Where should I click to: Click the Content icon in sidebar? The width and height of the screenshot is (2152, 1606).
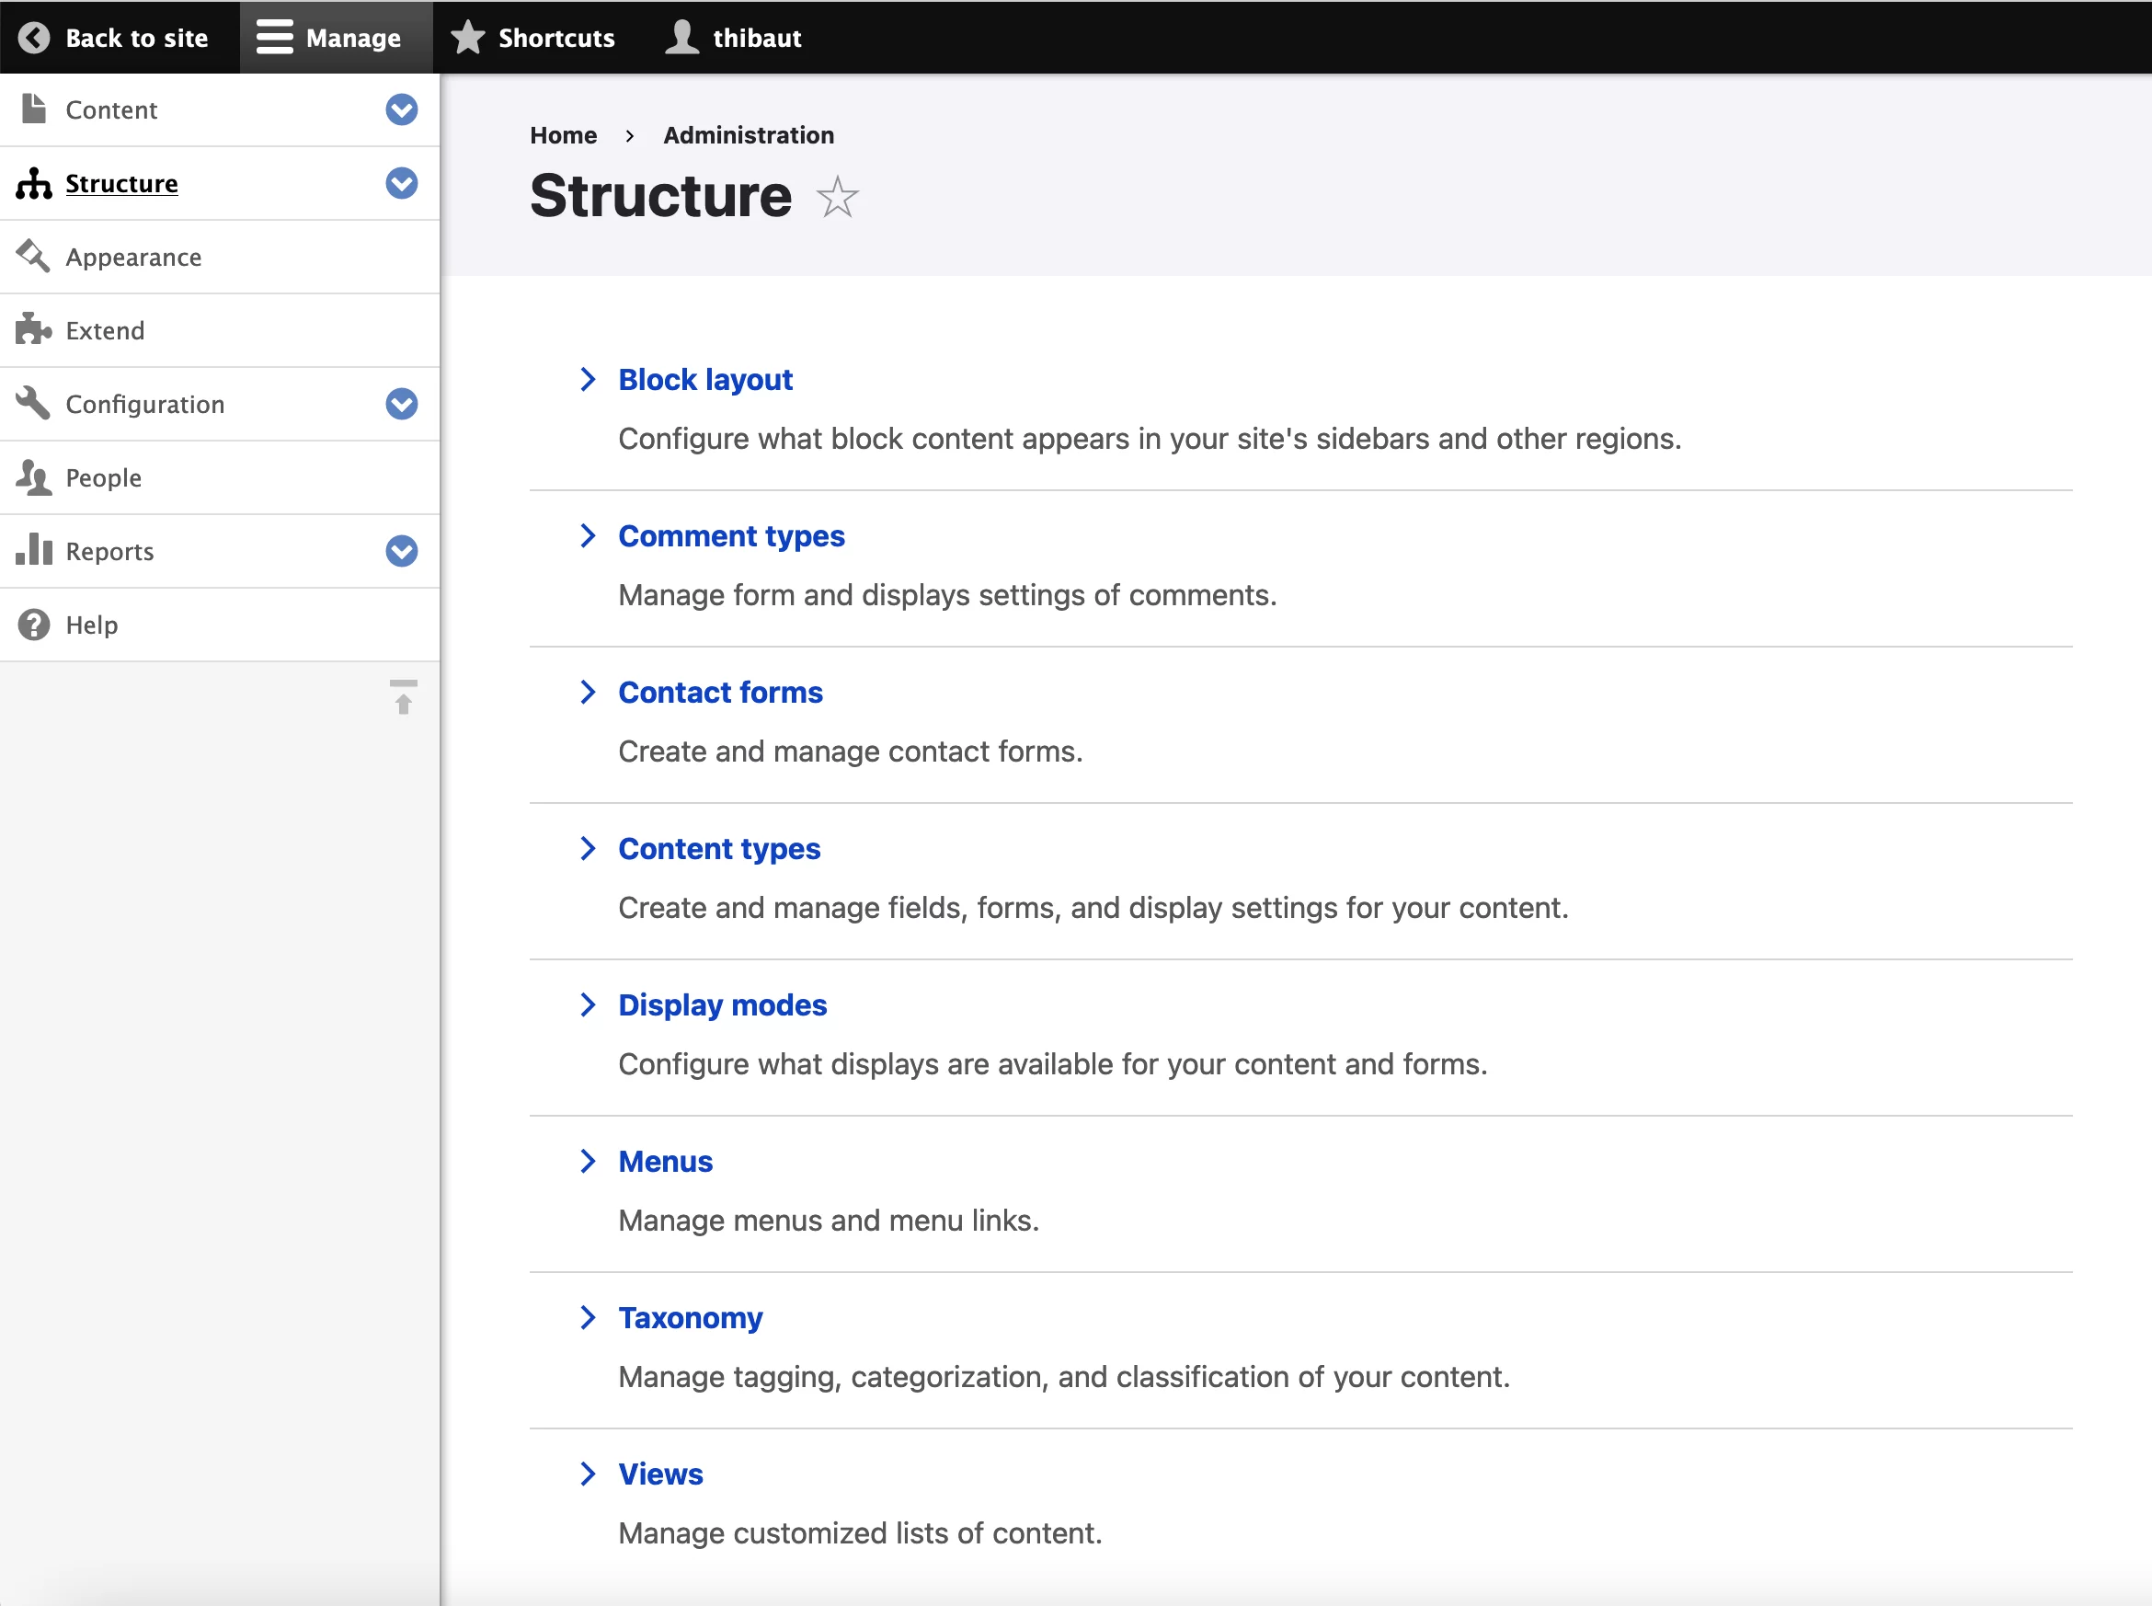pos(34,108)
